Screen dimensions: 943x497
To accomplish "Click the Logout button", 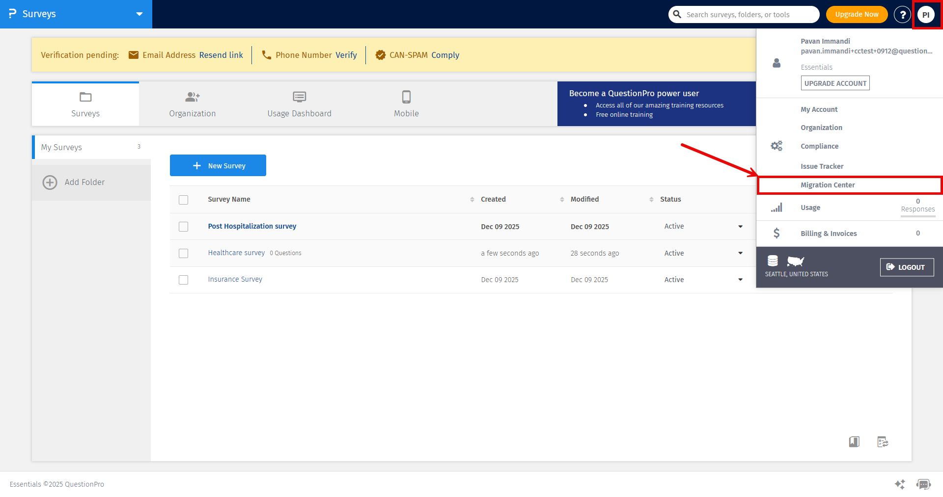I will [x=906, y=267].
